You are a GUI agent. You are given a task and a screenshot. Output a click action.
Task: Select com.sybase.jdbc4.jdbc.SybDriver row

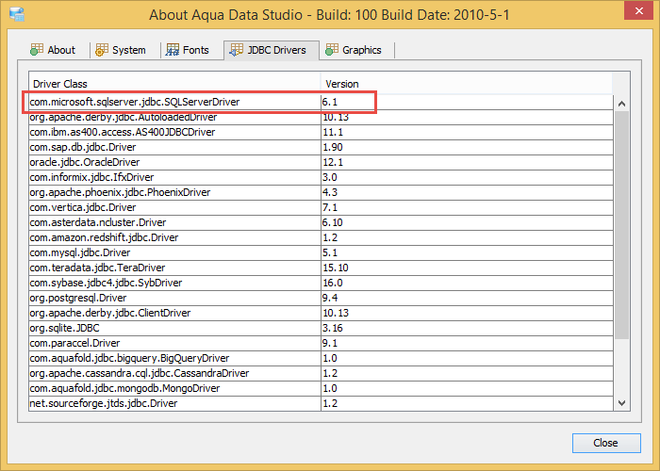point(321,283)
